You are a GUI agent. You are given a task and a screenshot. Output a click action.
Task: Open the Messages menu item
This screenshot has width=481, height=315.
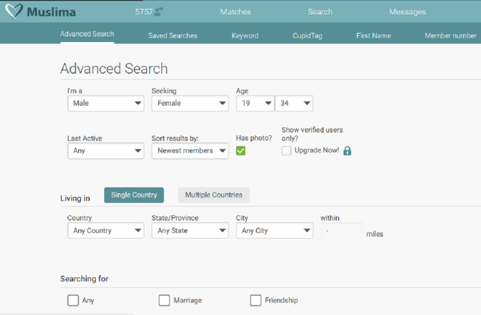tap(407, 12)
